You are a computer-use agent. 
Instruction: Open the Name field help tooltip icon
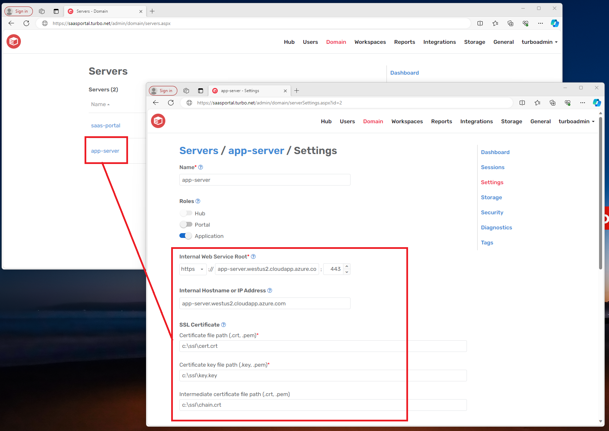pos(201,167)
